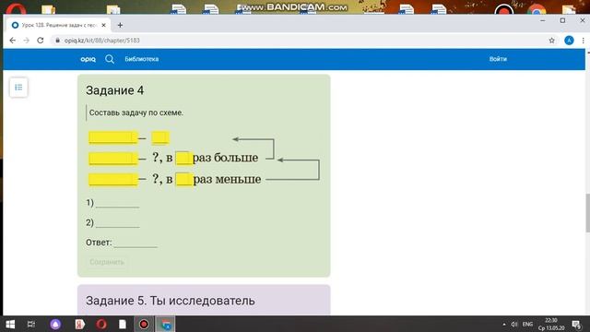Viewport: 590px width, 332px height.
Task: Click the Сохранить button in Задание 4
Action: (x=107, y=262)
